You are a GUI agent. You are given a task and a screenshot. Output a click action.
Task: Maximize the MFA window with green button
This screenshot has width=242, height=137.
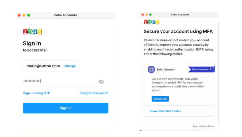[x=150, y=15]
